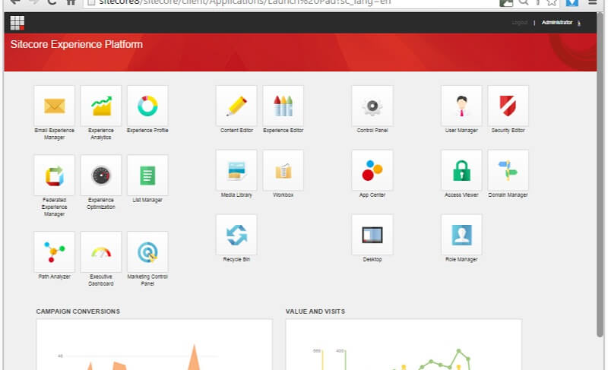This screenshot has height=370, width=608.
Task: Open User Manager
Action: pos(461,106)
